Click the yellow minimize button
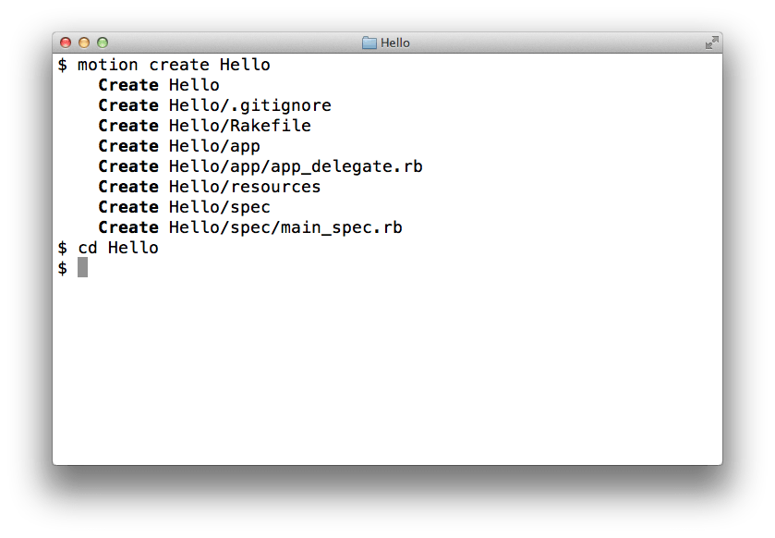The height and width of the screenshot is (538, 775). (83, 43)
